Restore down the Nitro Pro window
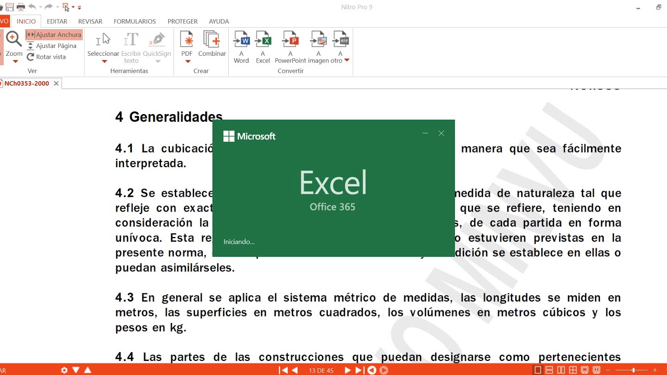667x375 pixels. [x=659, y=7]
